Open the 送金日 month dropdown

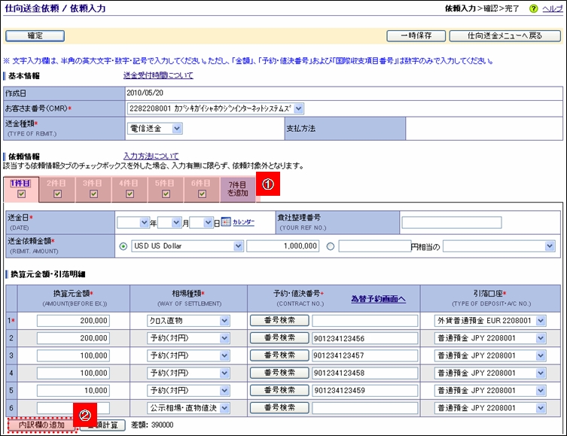(169, 223)
